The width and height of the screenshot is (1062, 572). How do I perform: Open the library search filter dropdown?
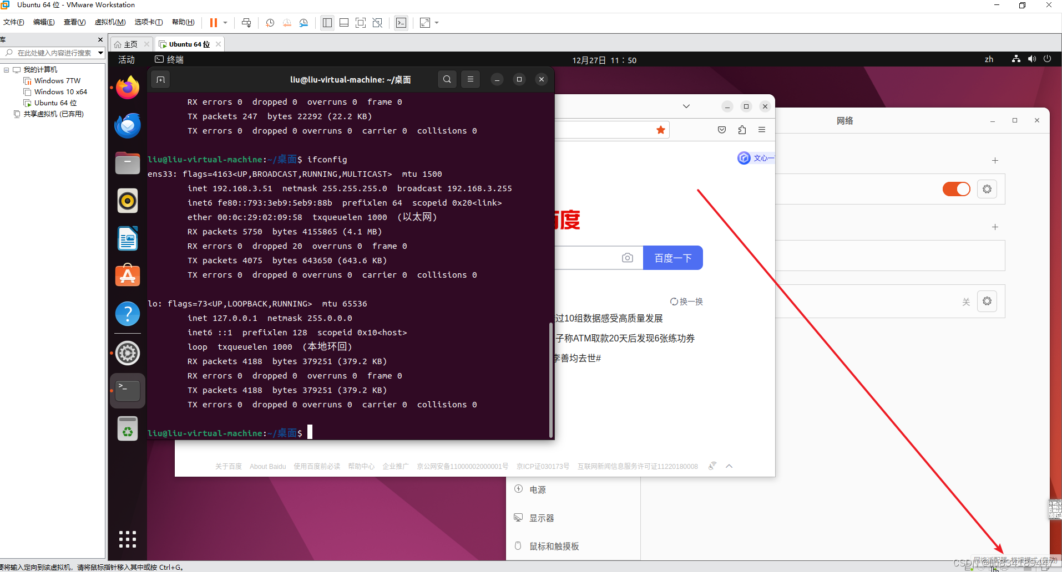tap(100, 53)
